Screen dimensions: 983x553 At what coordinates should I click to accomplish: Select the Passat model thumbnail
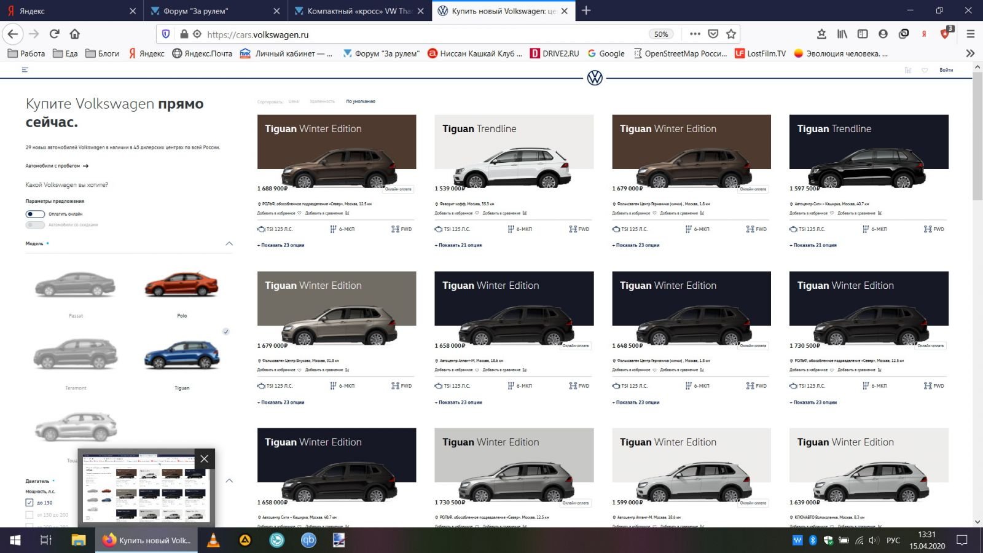pyautogui.click(x=76, y=286)
